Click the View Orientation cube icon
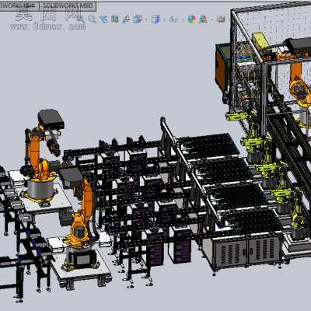 tap(137, 19)
